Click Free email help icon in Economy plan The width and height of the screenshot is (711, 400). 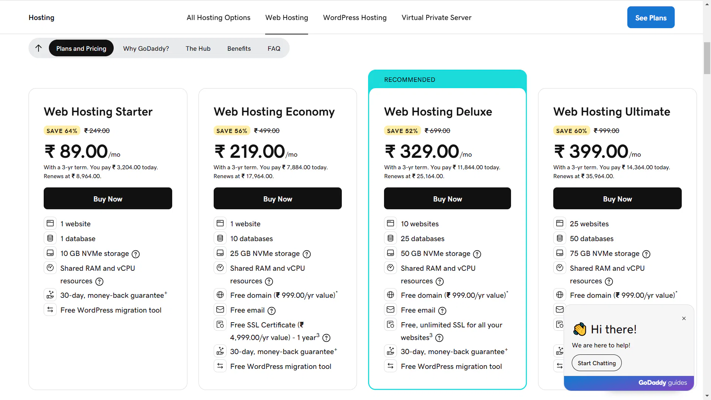pyautogui.click(x=271, y=311)
